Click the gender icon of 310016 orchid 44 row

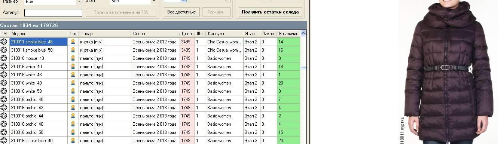click(x=73, y=116)
